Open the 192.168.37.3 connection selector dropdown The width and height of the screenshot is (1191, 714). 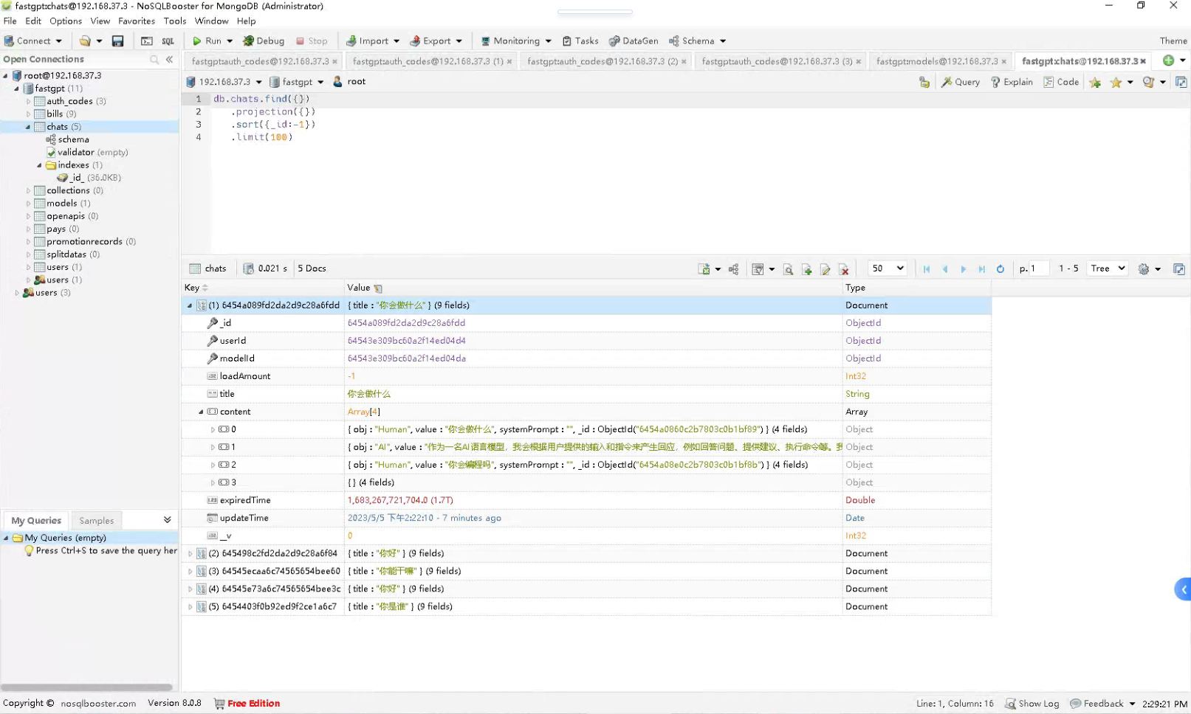258,82
